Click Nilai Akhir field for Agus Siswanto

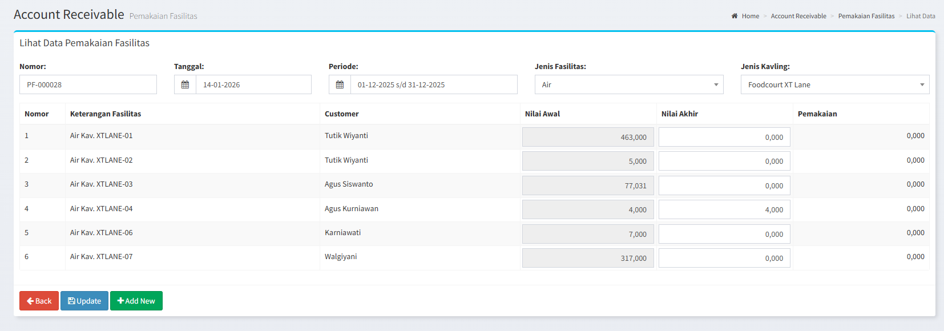point(724,185)
